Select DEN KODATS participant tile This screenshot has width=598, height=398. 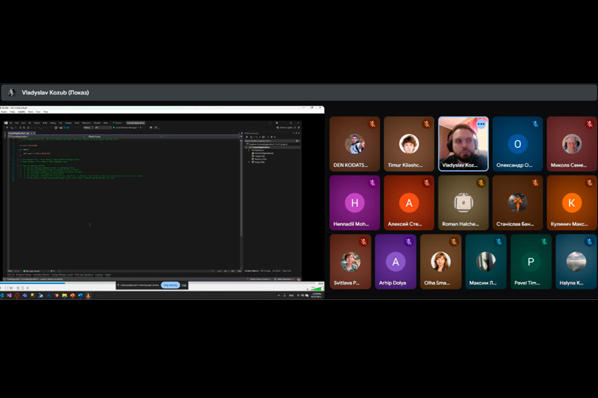(355, 144)
